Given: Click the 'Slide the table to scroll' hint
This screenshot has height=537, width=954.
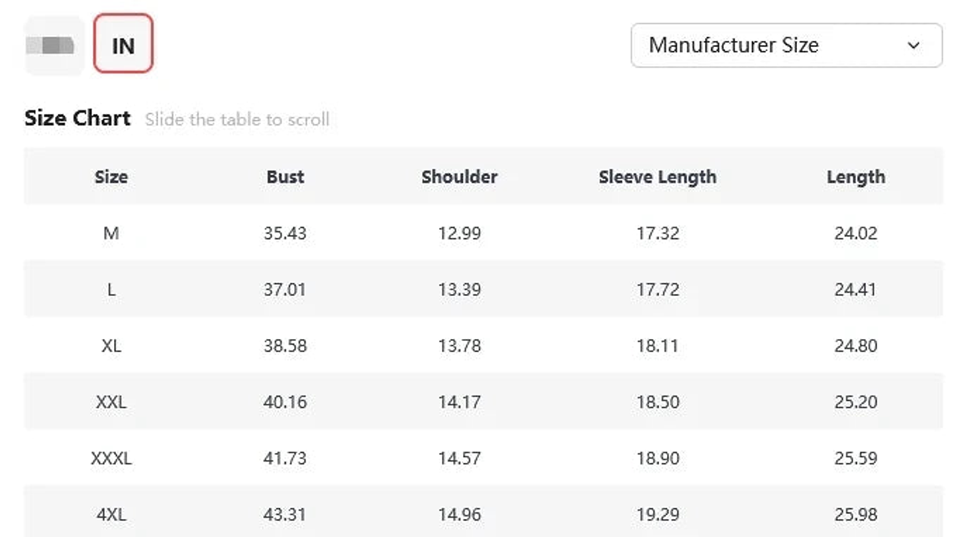Looking at the screenshot, I should point(237,120).
